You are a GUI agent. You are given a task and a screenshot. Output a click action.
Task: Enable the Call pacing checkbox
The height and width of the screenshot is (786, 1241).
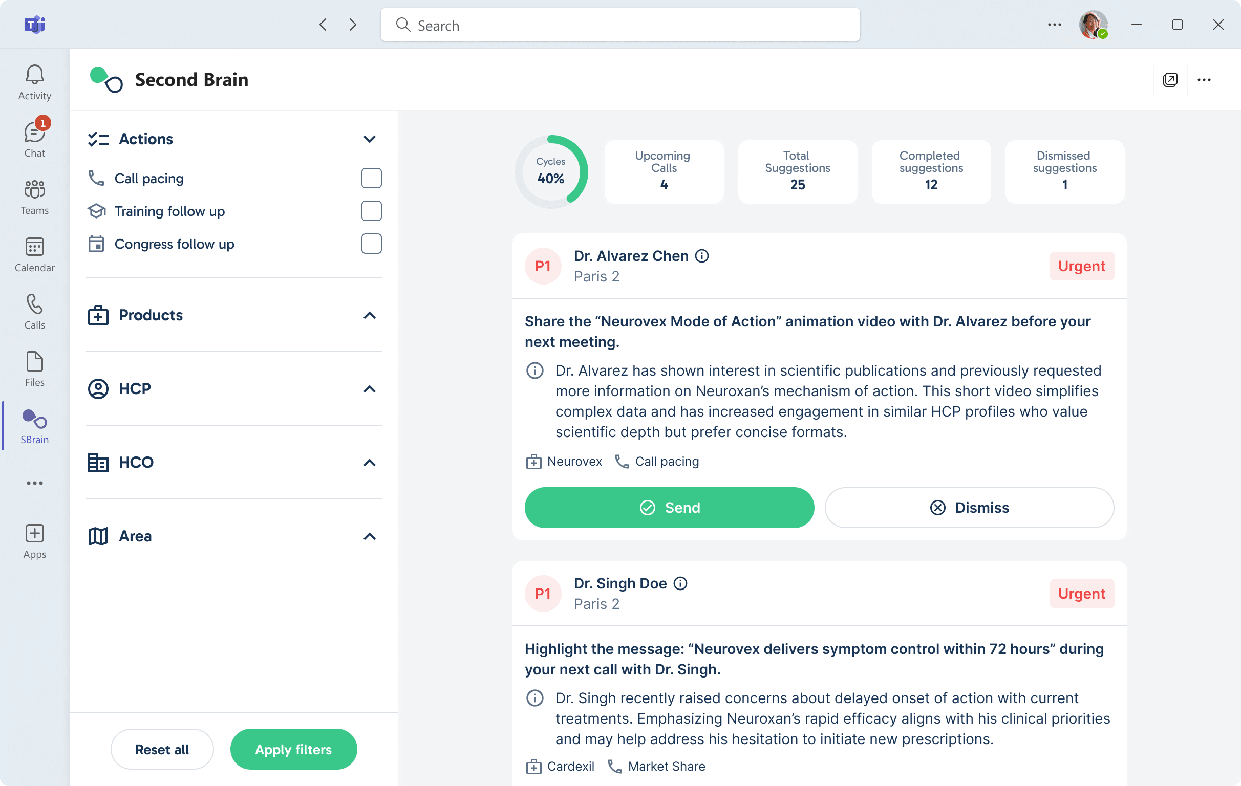pyautogui.click(x=371, y=178)
